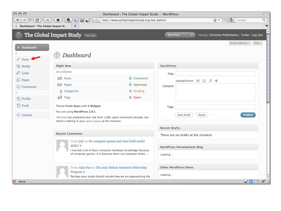Click the Evernote elephant toolbar button
This screenshot has width=281, height=211.
click(68, 20)
